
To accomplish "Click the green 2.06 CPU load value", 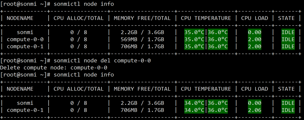I will [x=255, y=110].
